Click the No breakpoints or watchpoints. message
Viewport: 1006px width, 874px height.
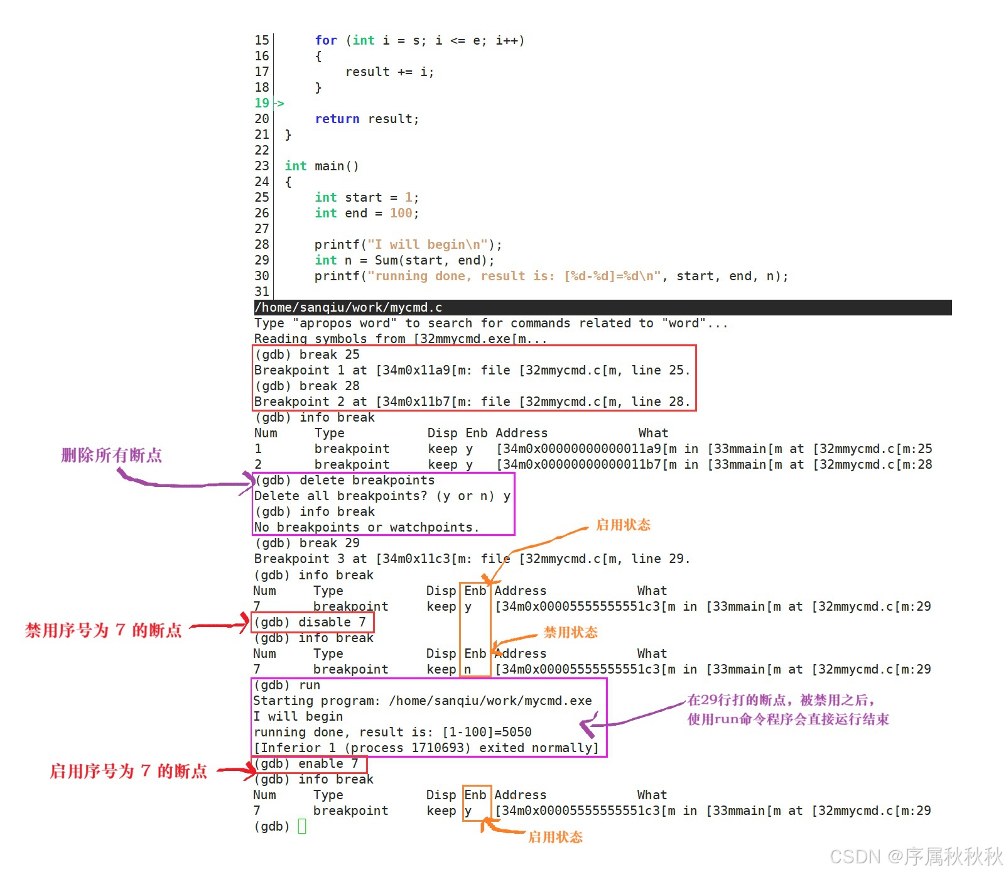coord(367,527)
